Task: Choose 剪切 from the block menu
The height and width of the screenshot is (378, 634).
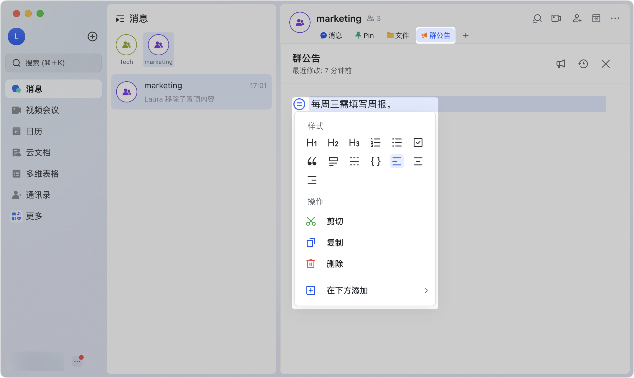Action: 365,221
